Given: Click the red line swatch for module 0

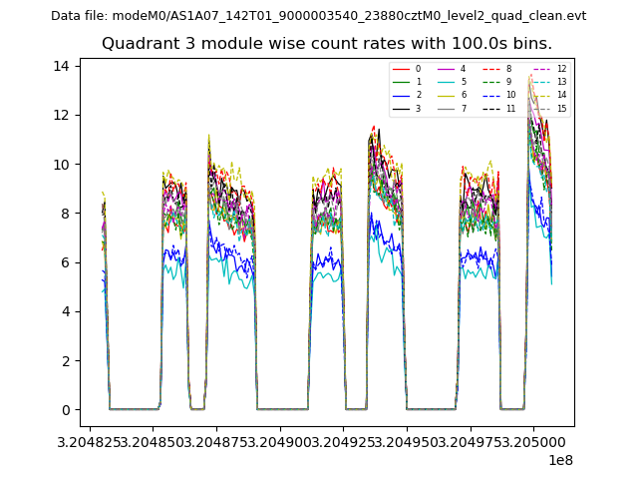Looking at the screenshot, I should pos(401,69).
